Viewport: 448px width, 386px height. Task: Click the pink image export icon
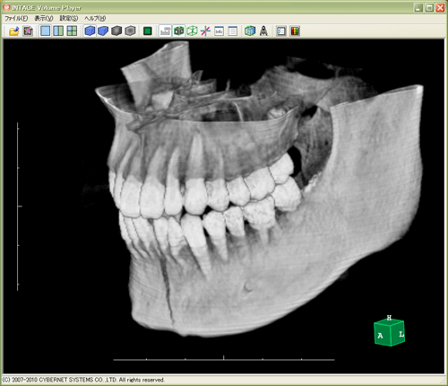28,31
